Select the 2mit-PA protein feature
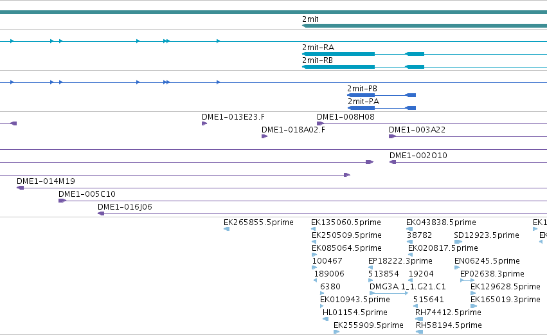547x335 pixels. 381,108
